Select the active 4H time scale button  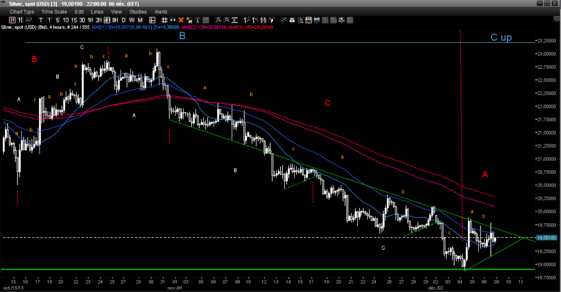click(x=107, y=20)
